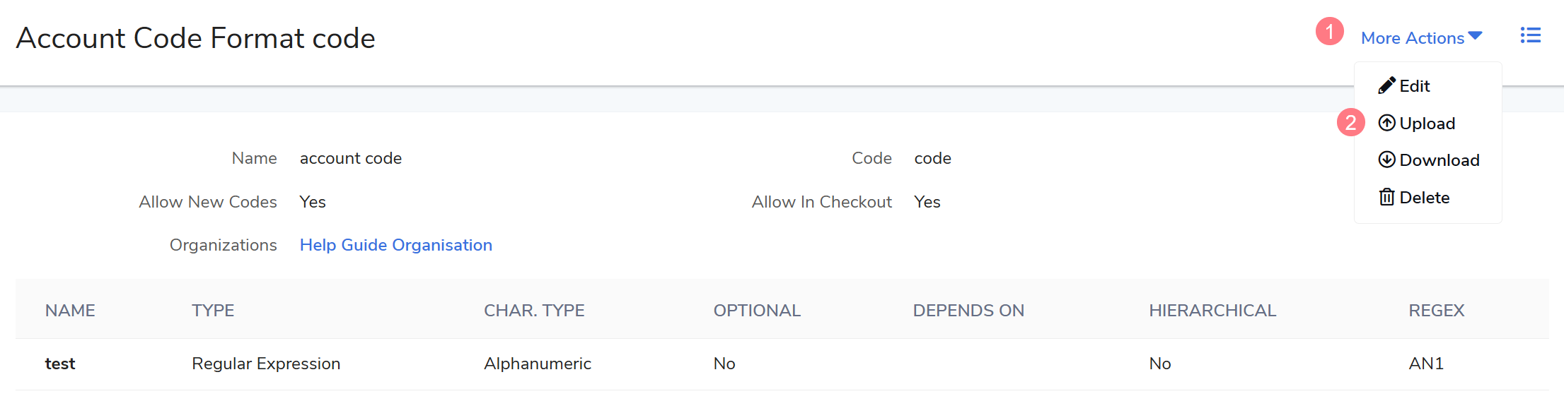Open the test segment row name
The image size is (1564, 401).
tap(60, 364)
